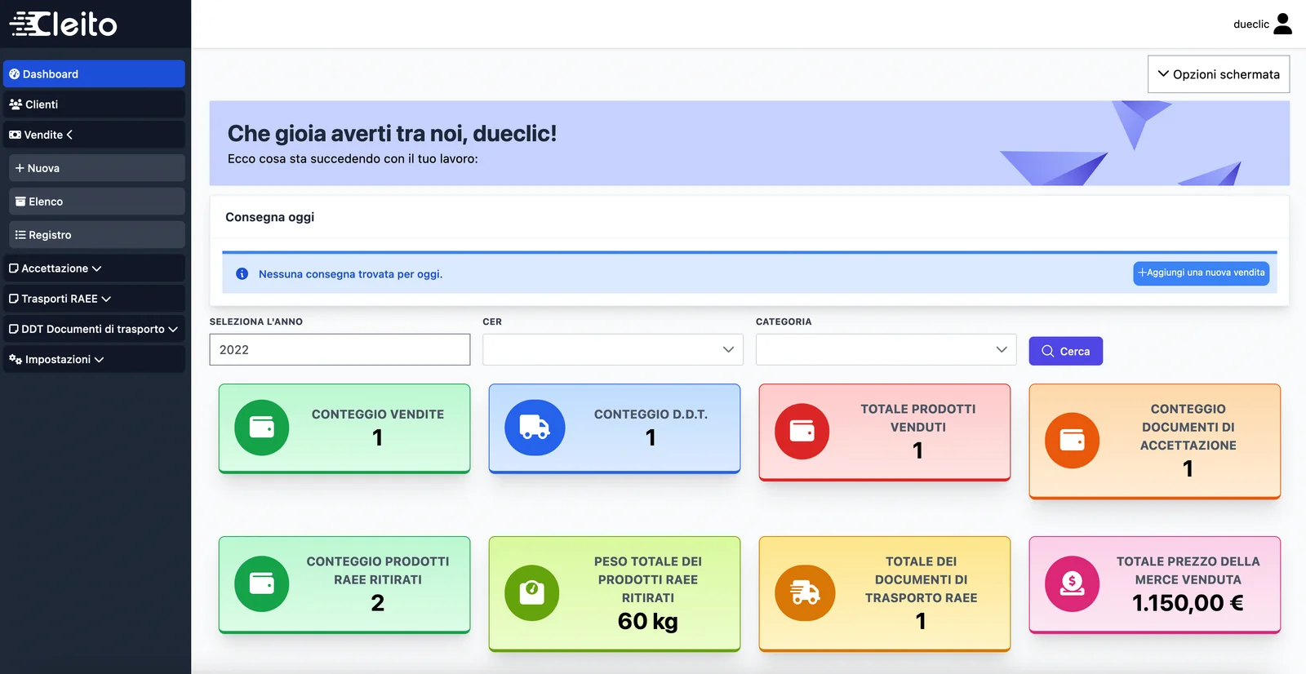The height and width of the screenshot is (674, 1306).
Task: Open the Categoria dropdown
Action: coord(886,349)
